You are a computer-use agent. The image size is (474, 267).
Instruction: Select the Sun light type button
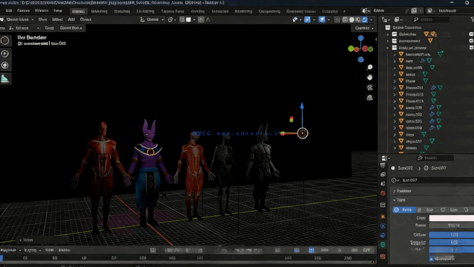(x=427, y=210)
